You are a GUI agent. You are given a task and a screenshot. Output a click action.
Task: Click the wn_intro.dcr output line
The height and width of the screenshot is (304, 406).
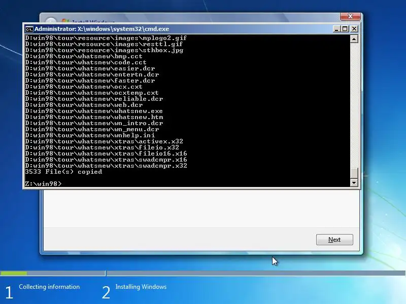tap(94, 123)
